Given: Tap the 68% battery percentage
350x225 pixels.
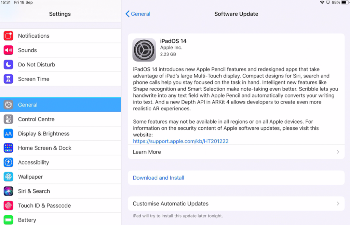Looking at the screenshot, I should tap(336, 2).
